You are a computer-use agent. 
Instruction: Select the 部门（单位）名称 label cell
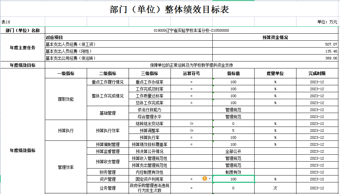(x=22, y=30)
